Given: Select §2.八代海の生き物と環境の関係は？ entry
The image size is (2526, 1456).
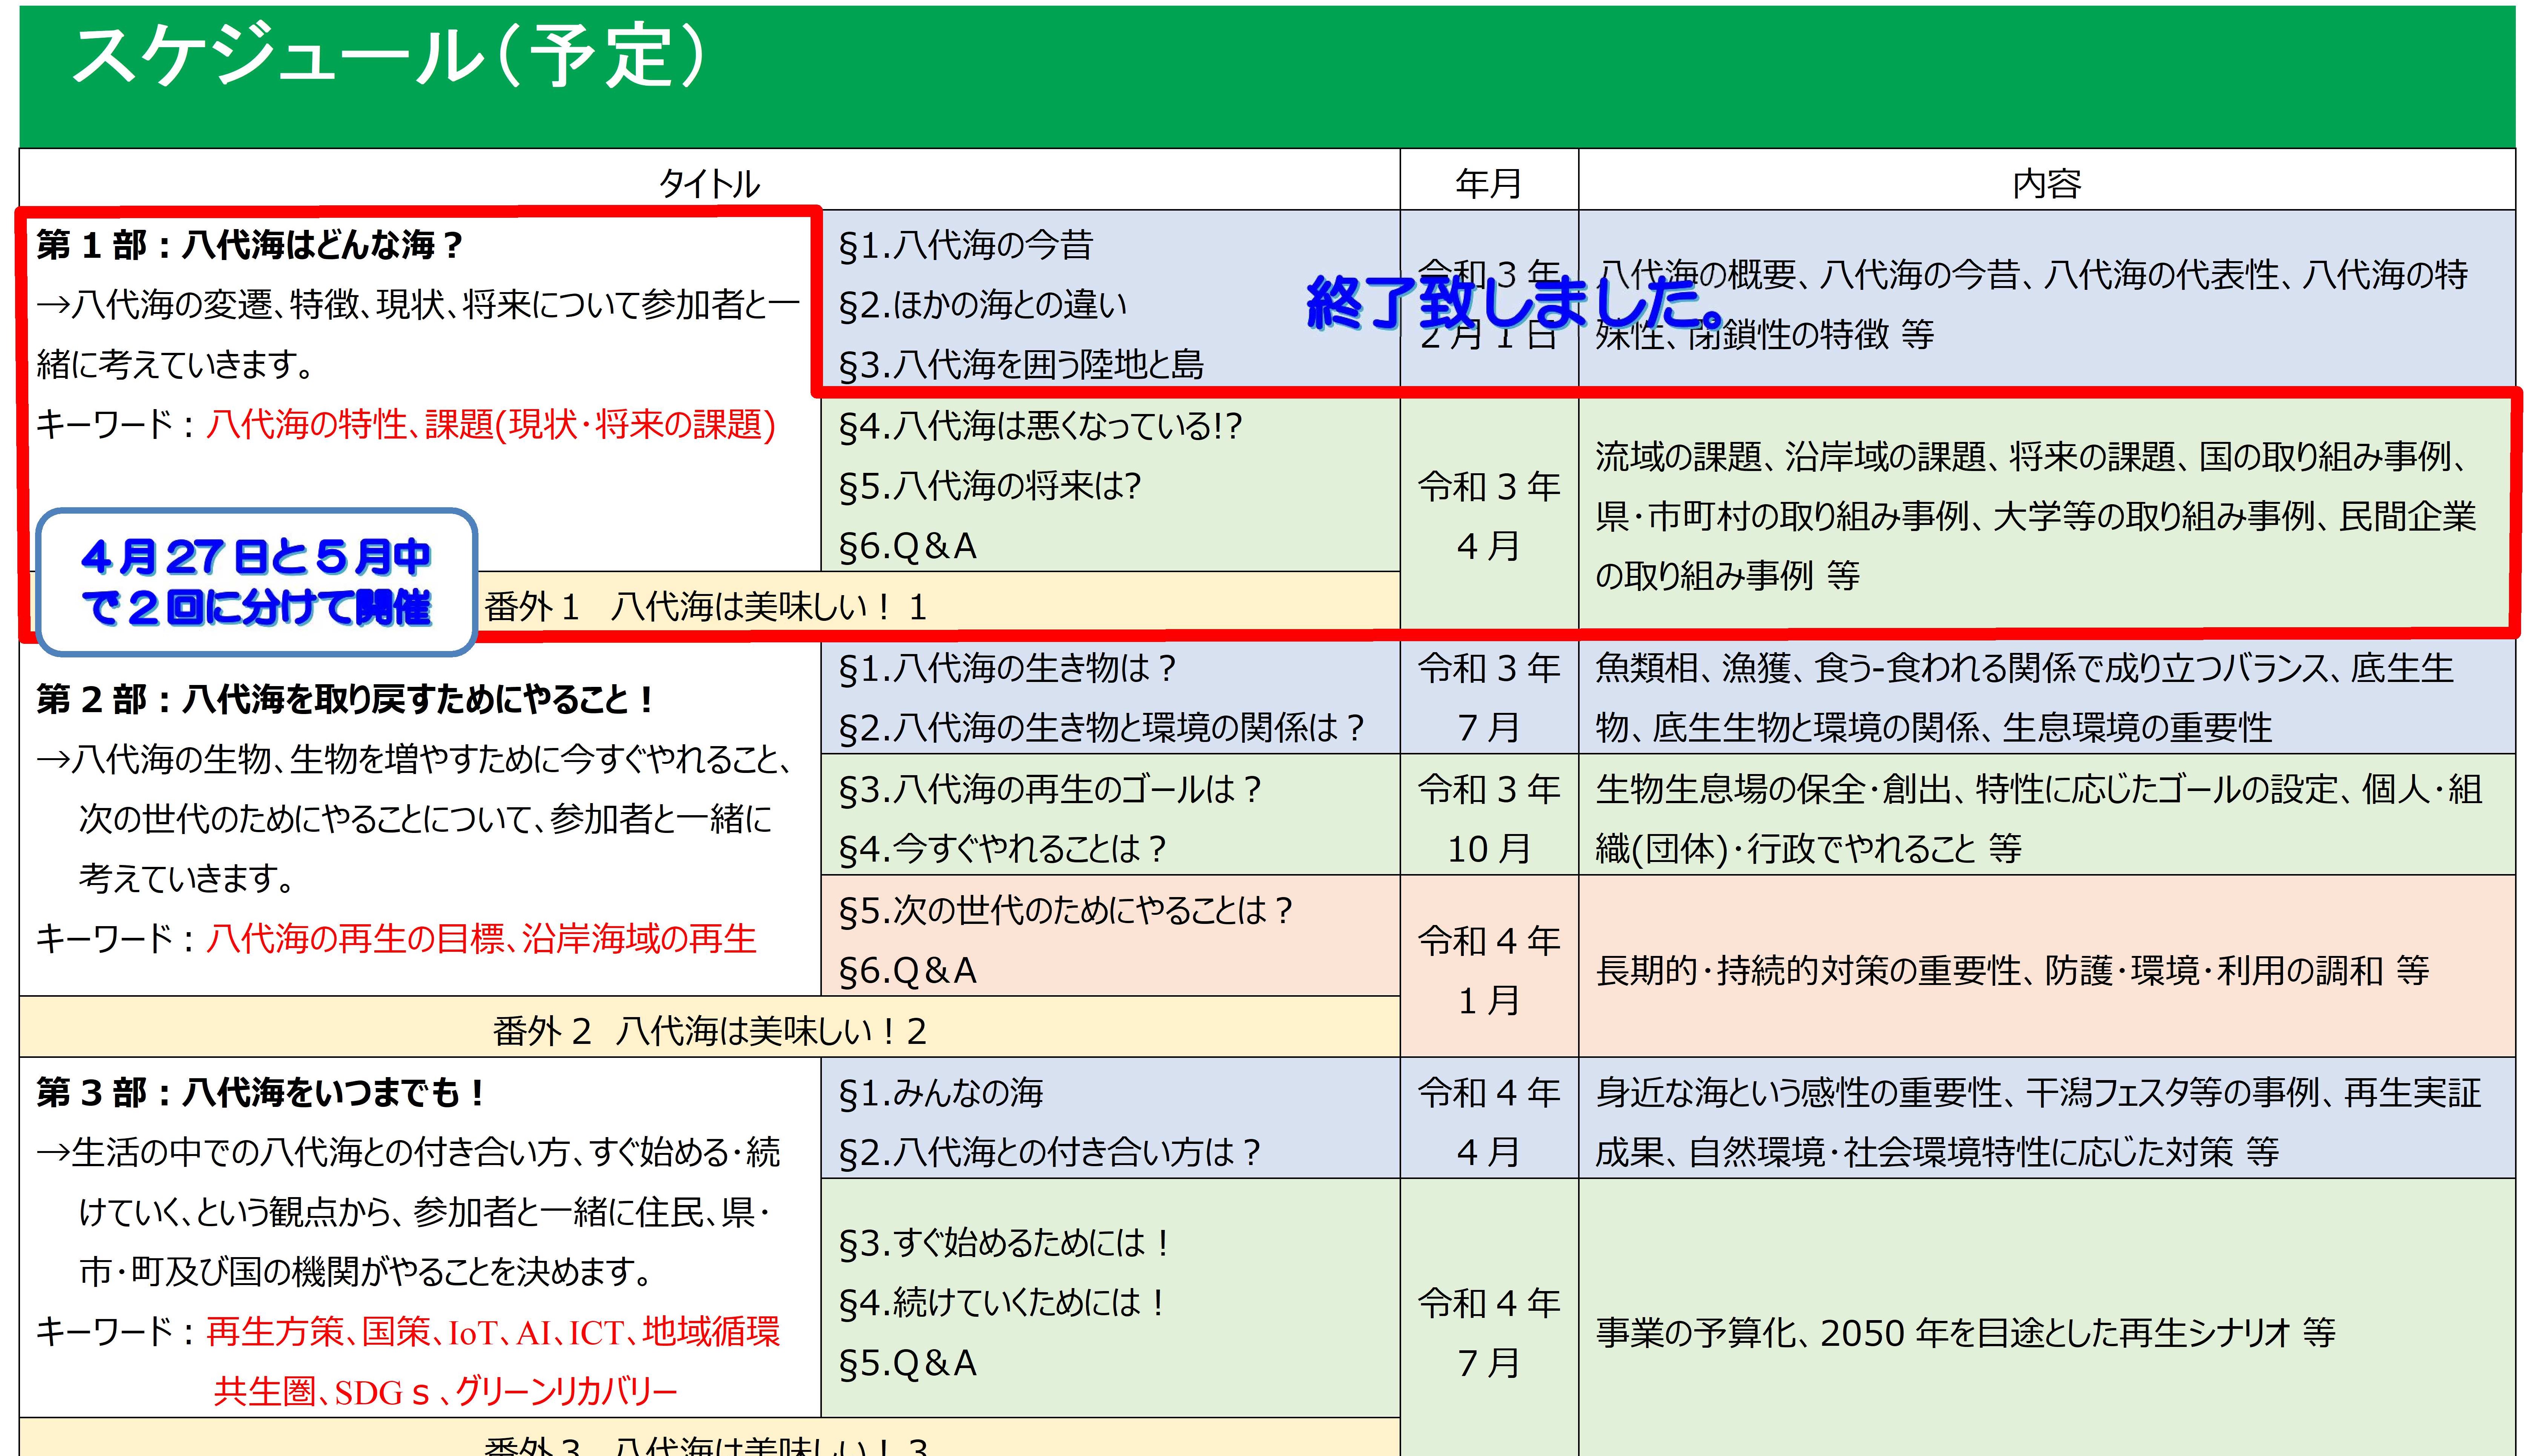Looking at the screenshot, I should click(1101, 728).
